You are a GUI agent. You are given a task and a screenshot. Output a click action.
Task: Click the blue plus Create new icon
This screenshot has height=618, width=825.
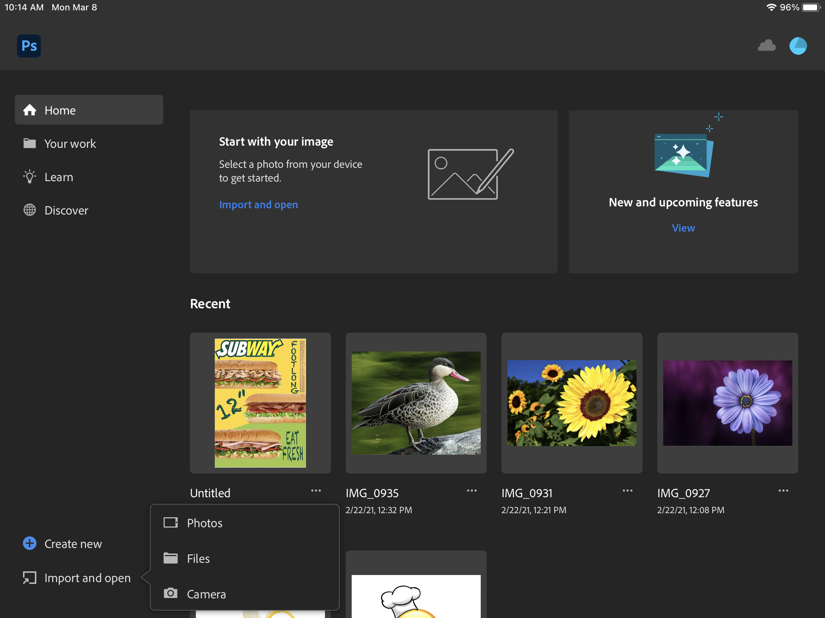tap(29, 544)
